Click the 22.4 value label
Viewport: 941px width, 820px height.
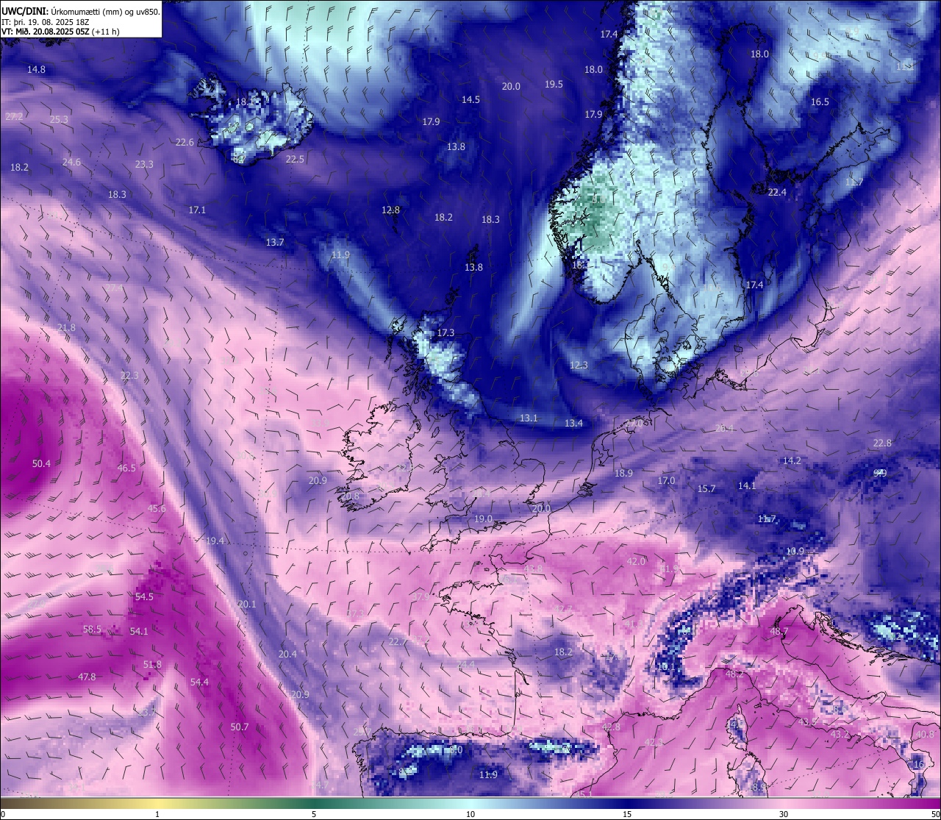(777, 193)
